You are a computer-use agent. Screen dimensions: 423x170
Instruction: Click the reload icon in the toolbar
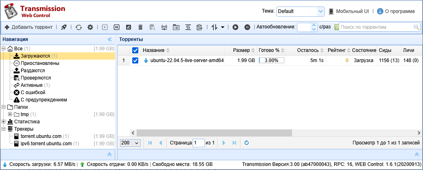coord(79,27)
